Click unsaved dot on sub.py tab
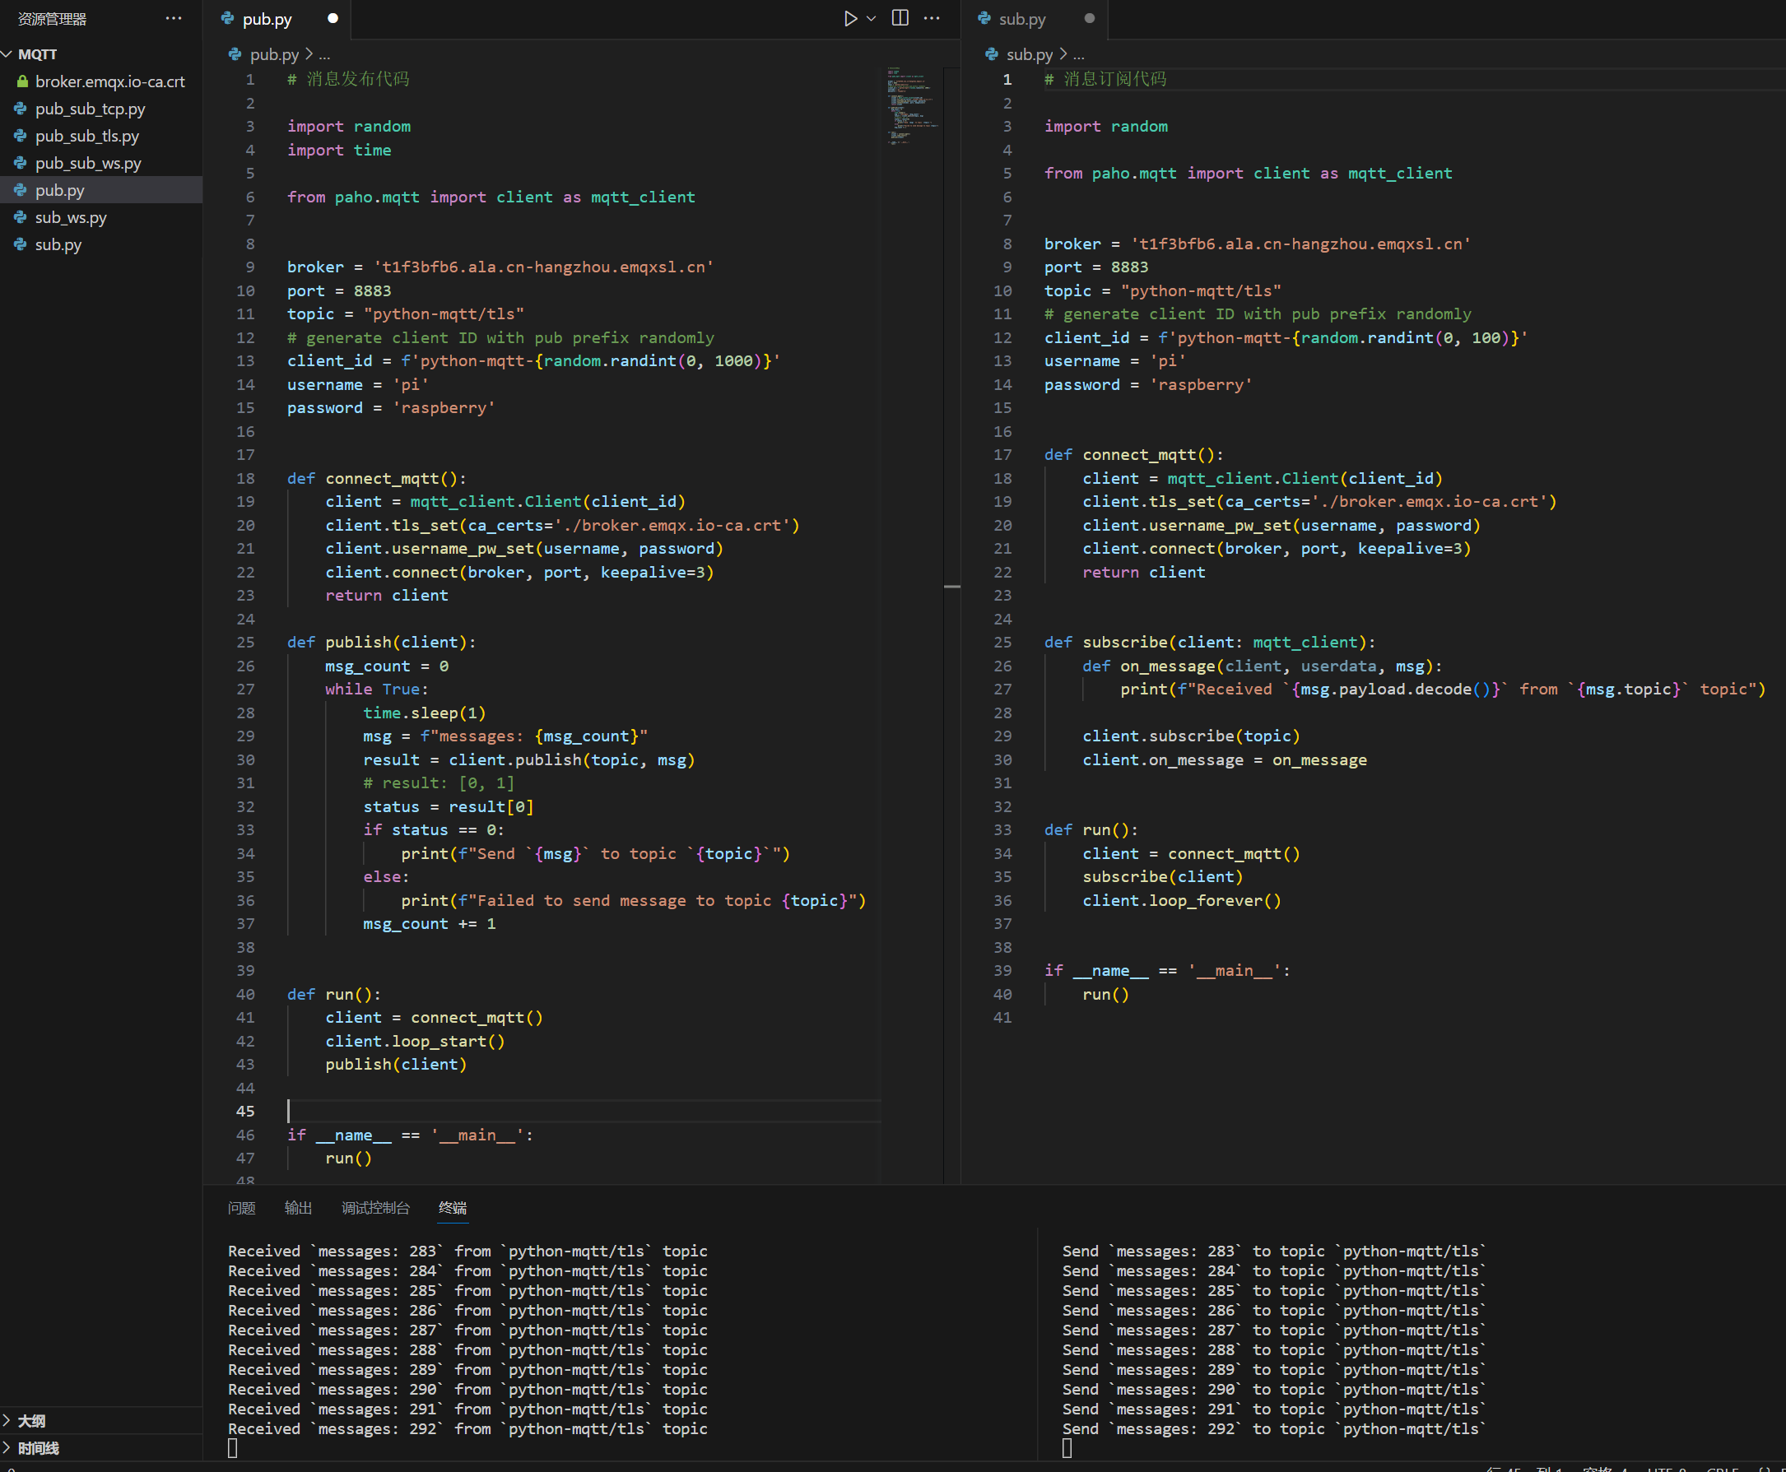 pos(1089,19)
